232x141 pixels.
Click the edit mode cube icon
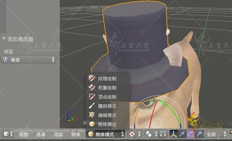coord(92,115)
